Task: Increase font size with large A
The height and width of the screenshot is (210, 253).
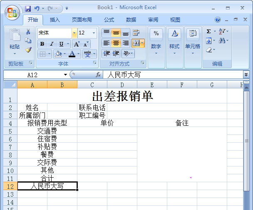Action: (x=77, y=44)
